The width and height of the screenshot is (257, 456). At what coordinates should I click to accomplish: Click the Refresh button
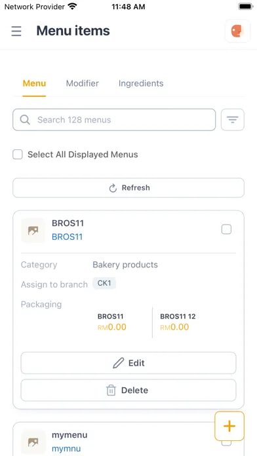pos(128,188)
